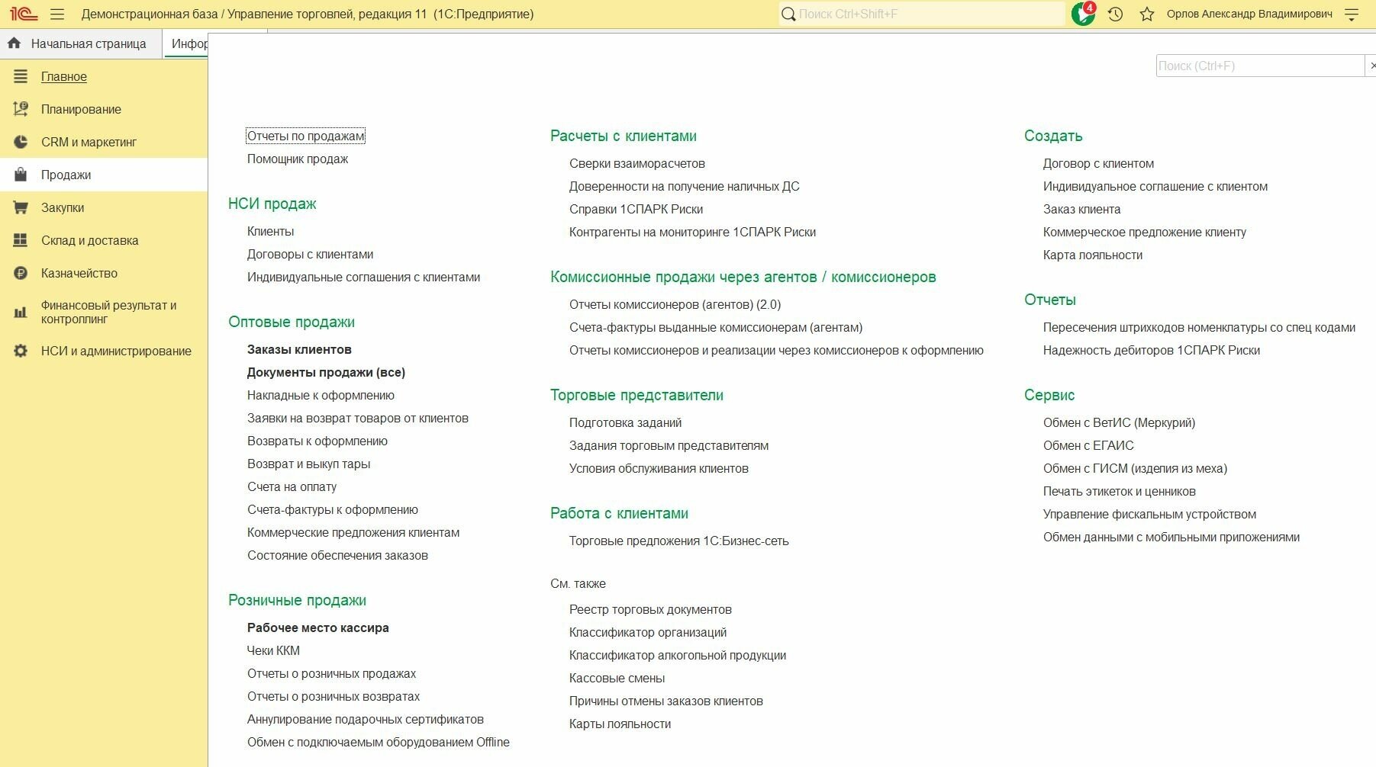Click the Финансовый результат chart icon

click(21, 312)
